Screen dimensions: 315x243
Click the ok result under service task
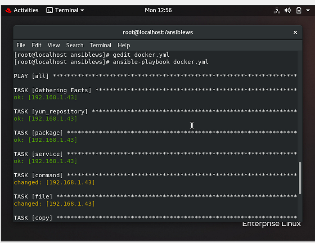point(45,161)
